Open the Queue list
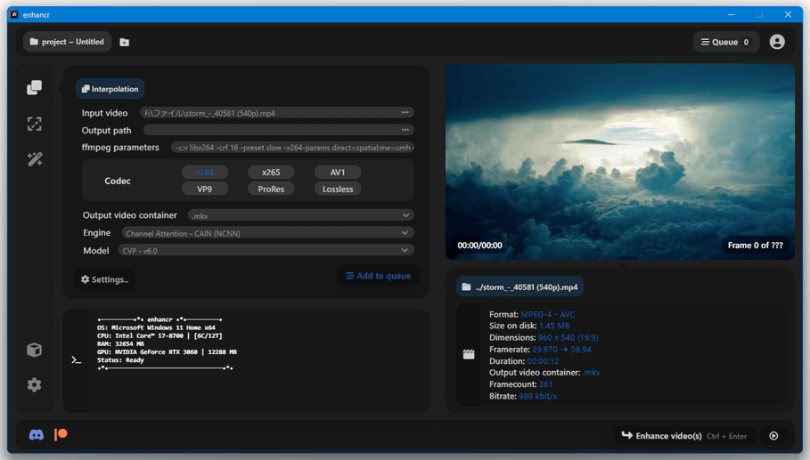 click(726, 43)
